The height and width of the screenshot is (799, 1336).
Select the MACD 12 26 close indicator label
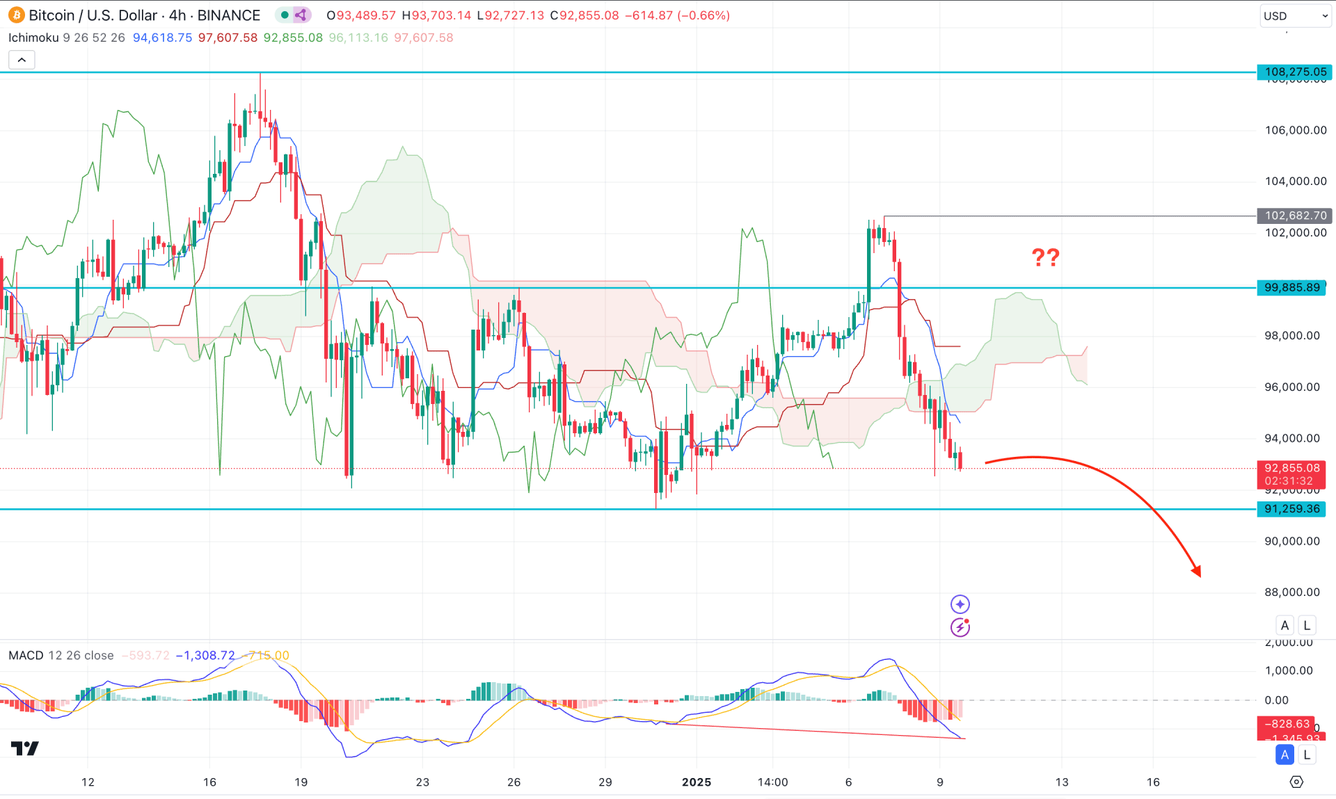click(x=61, y=655)
